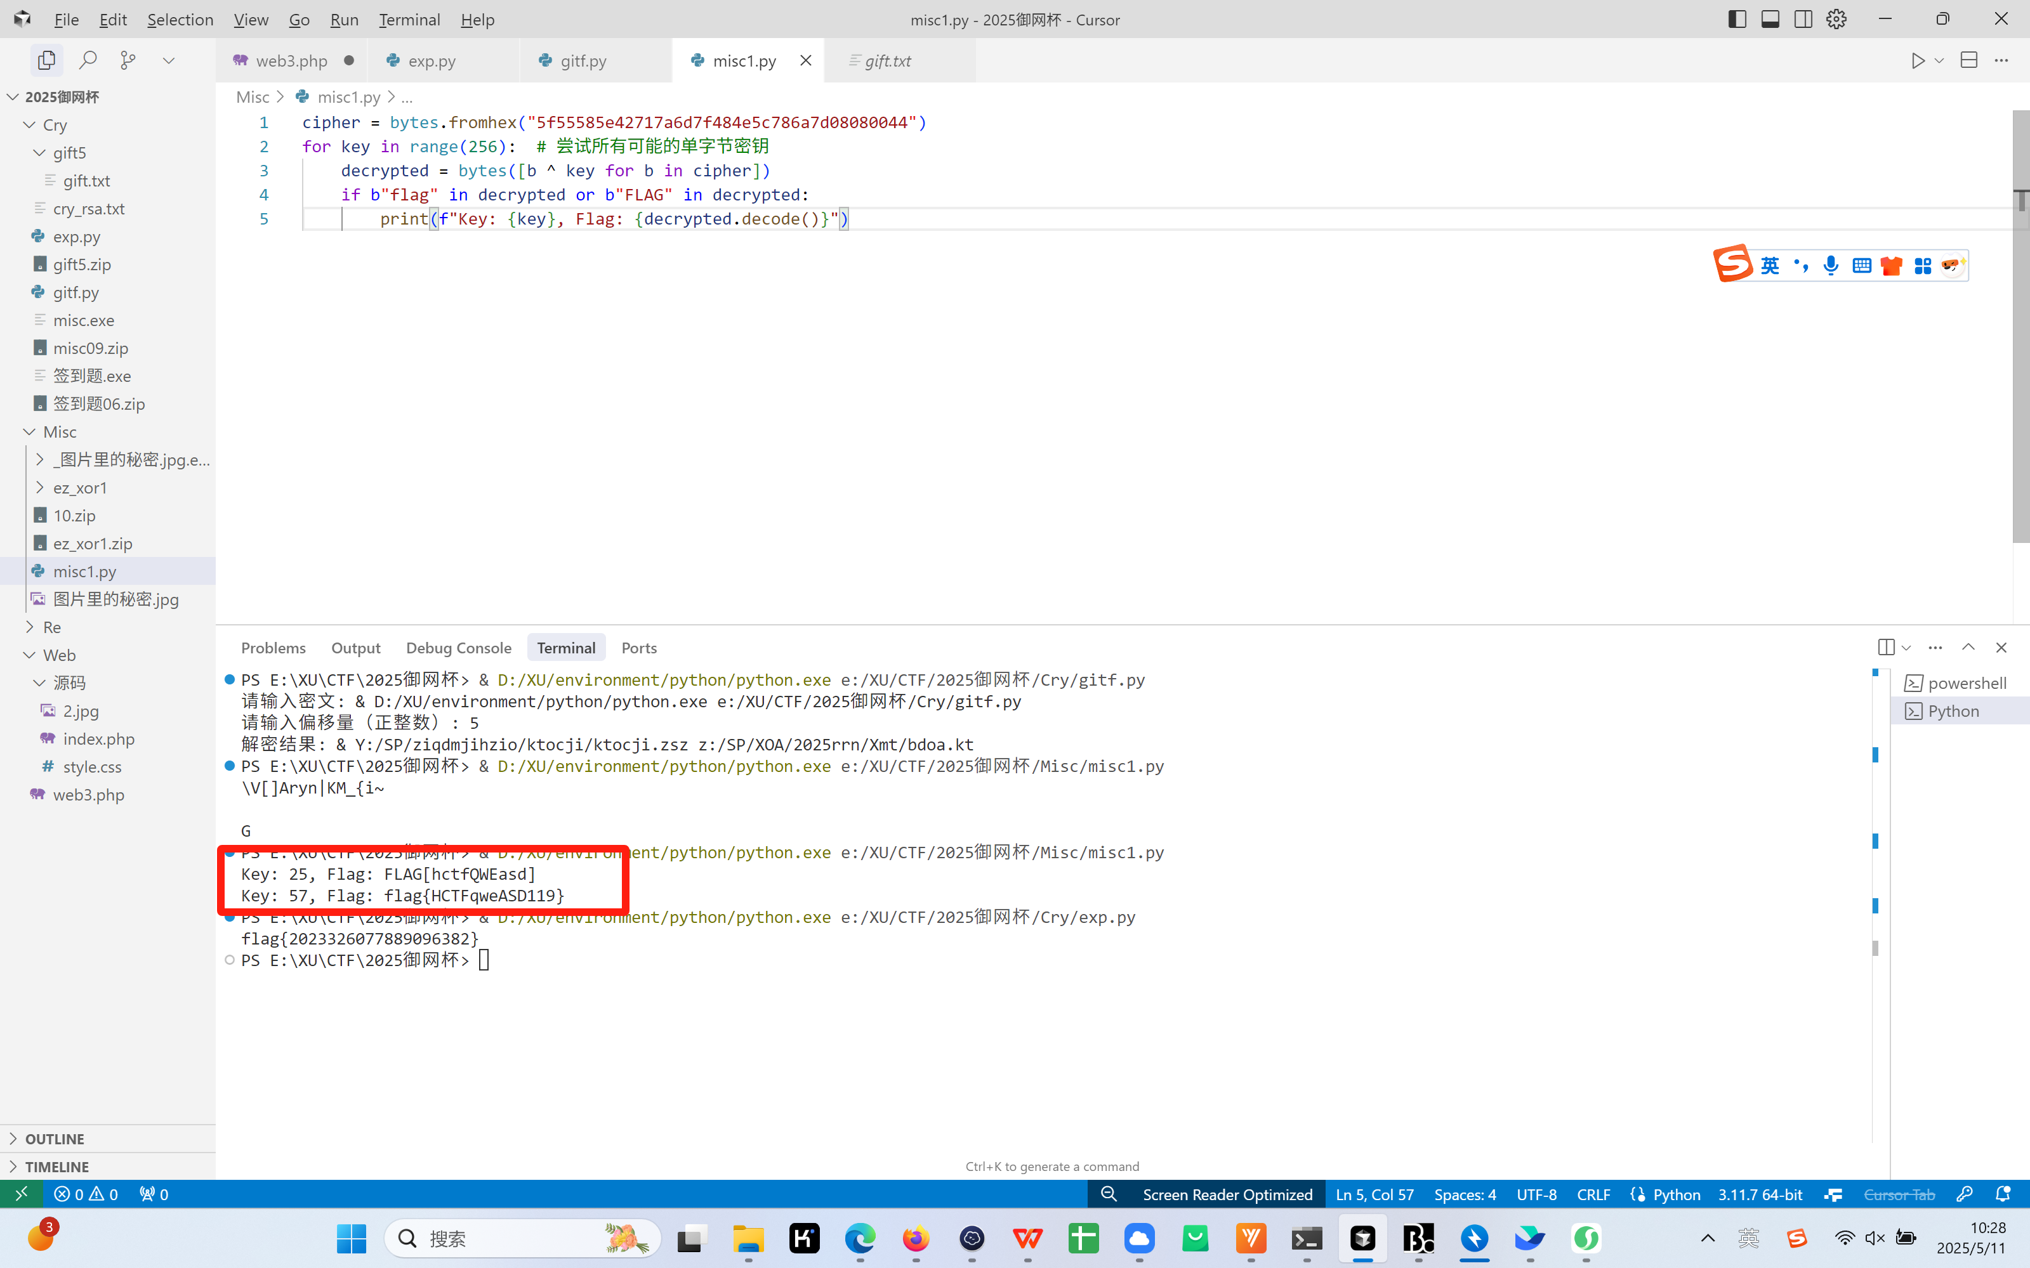This screenshot has width=2030, height=1268.
Task: Open the Search magnifier in sidebar
Action: pos(87,60)
